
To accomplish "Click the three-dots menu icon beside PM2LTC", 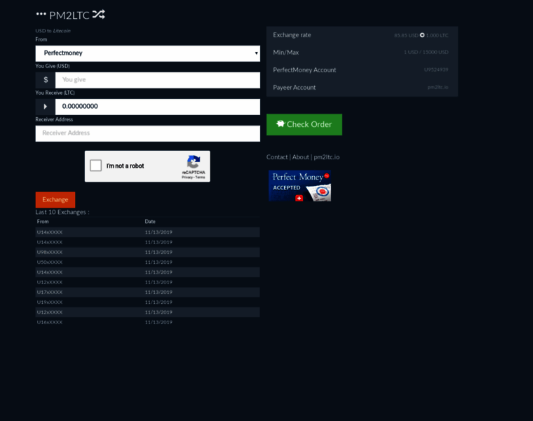I will (41, 14).
